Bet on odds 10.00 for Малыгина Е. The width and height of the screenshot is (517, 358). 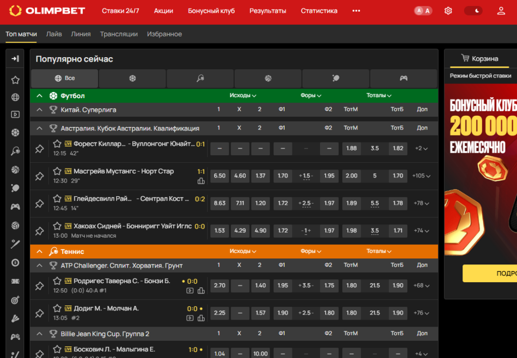pos(261,353)
